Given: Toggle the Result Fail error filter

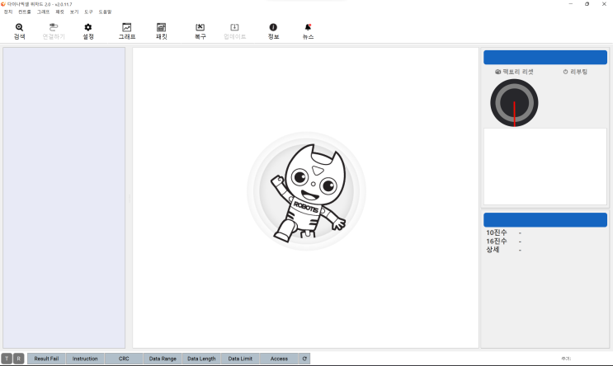Looking at the screenshot, I should (46, 359).
